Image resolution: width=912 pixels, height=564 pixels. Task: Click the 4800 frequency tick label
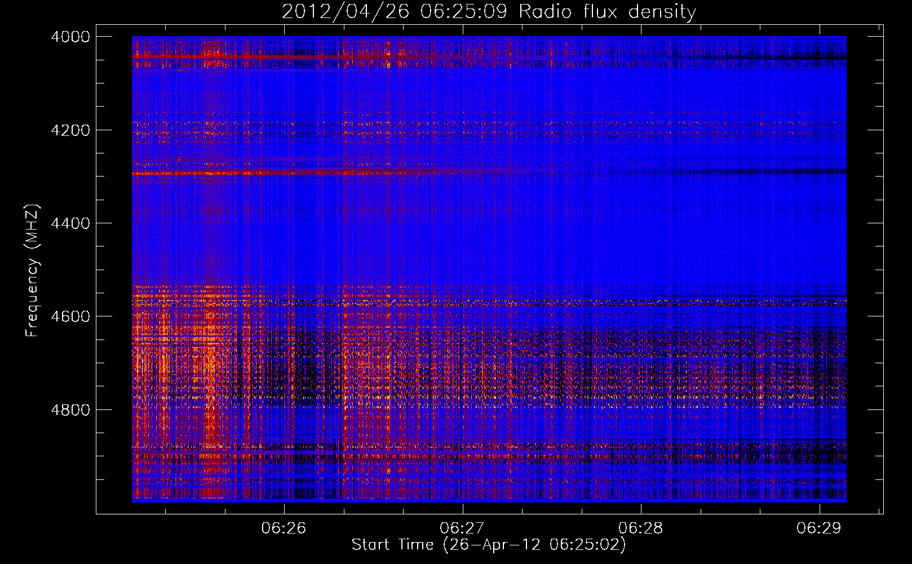70,409
